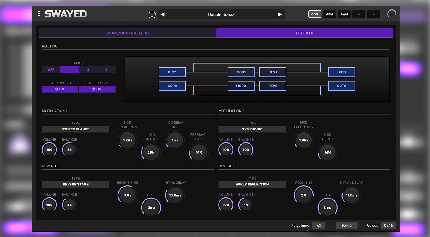Click the Reverb 1 Reverb Time knob
Viewport: 430px width, 237px height.
pyautogui.click(x=127, y=195)
